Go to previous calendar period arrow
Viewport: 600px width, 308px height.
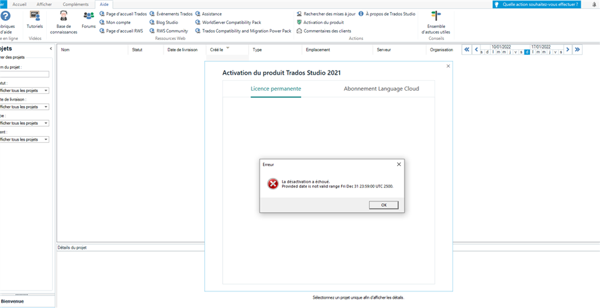coord(477,50)
